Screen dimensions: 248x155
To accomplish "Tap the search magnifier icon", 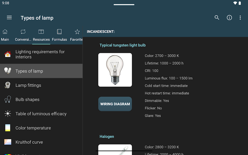I will coord(217,18).
